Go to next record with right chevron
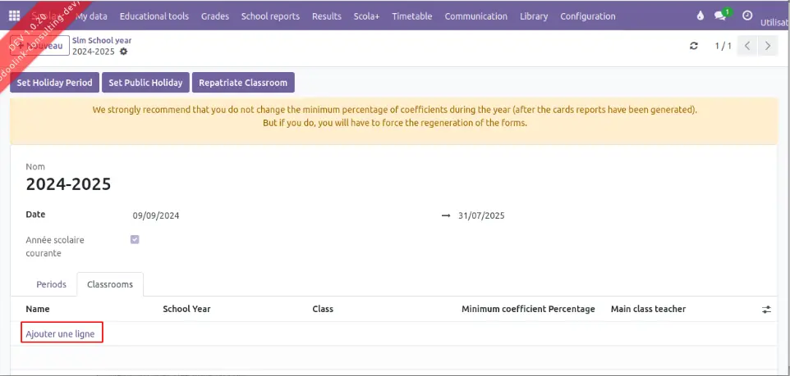This screenshot has width=790, height=376. 768,46
